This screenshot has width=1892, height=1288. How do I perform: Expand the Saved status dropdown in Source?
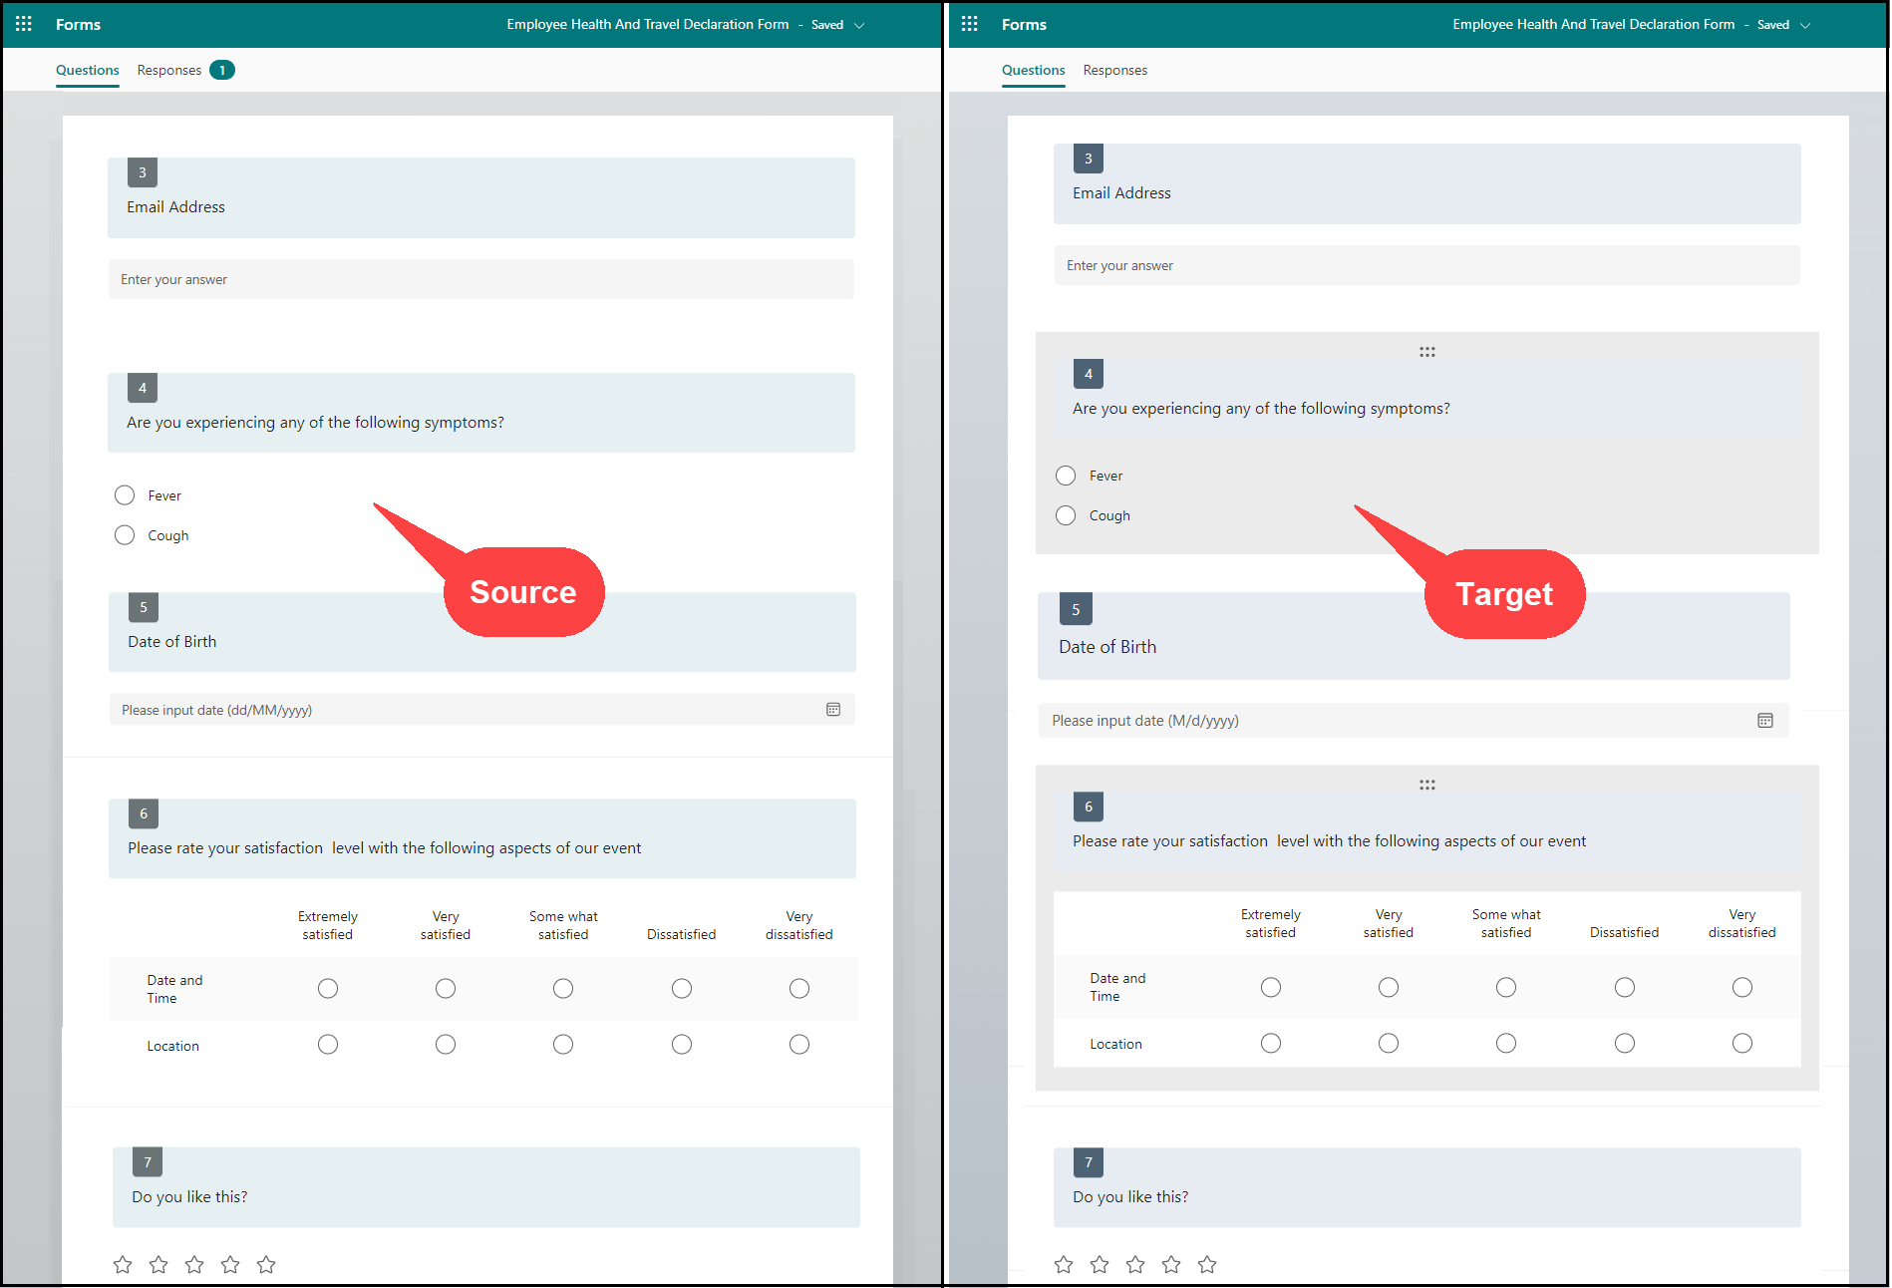[x=859, y=24]
